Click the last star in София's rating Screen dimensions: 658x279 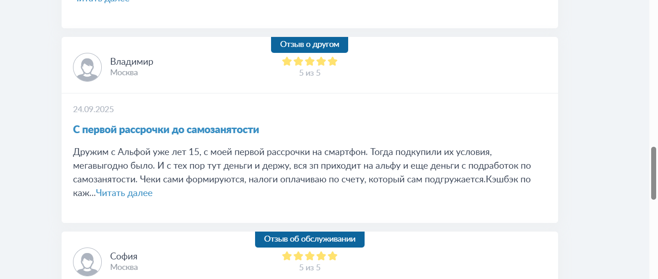(x=333, y=256)
